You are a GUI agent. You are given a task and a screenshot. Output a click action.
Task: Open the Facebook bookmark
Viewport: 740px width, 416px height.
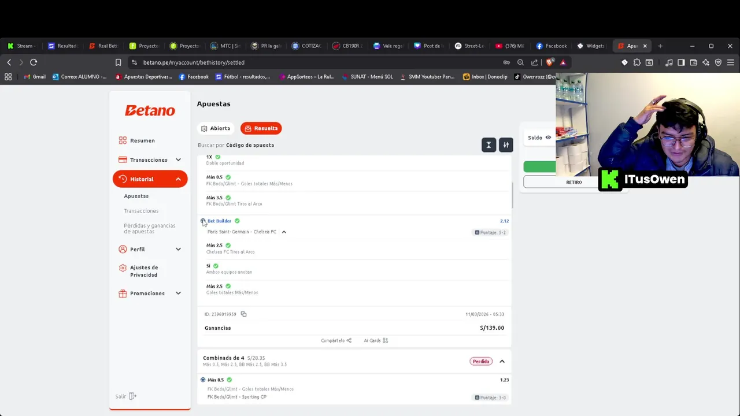point(194,77)
